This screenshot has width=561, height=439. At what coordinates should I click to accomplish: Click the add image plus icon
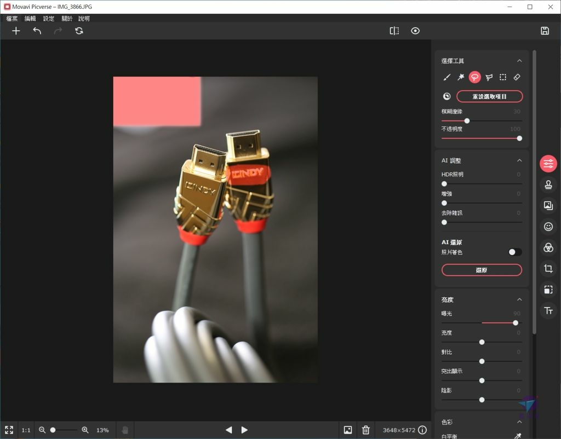point(16,31)
